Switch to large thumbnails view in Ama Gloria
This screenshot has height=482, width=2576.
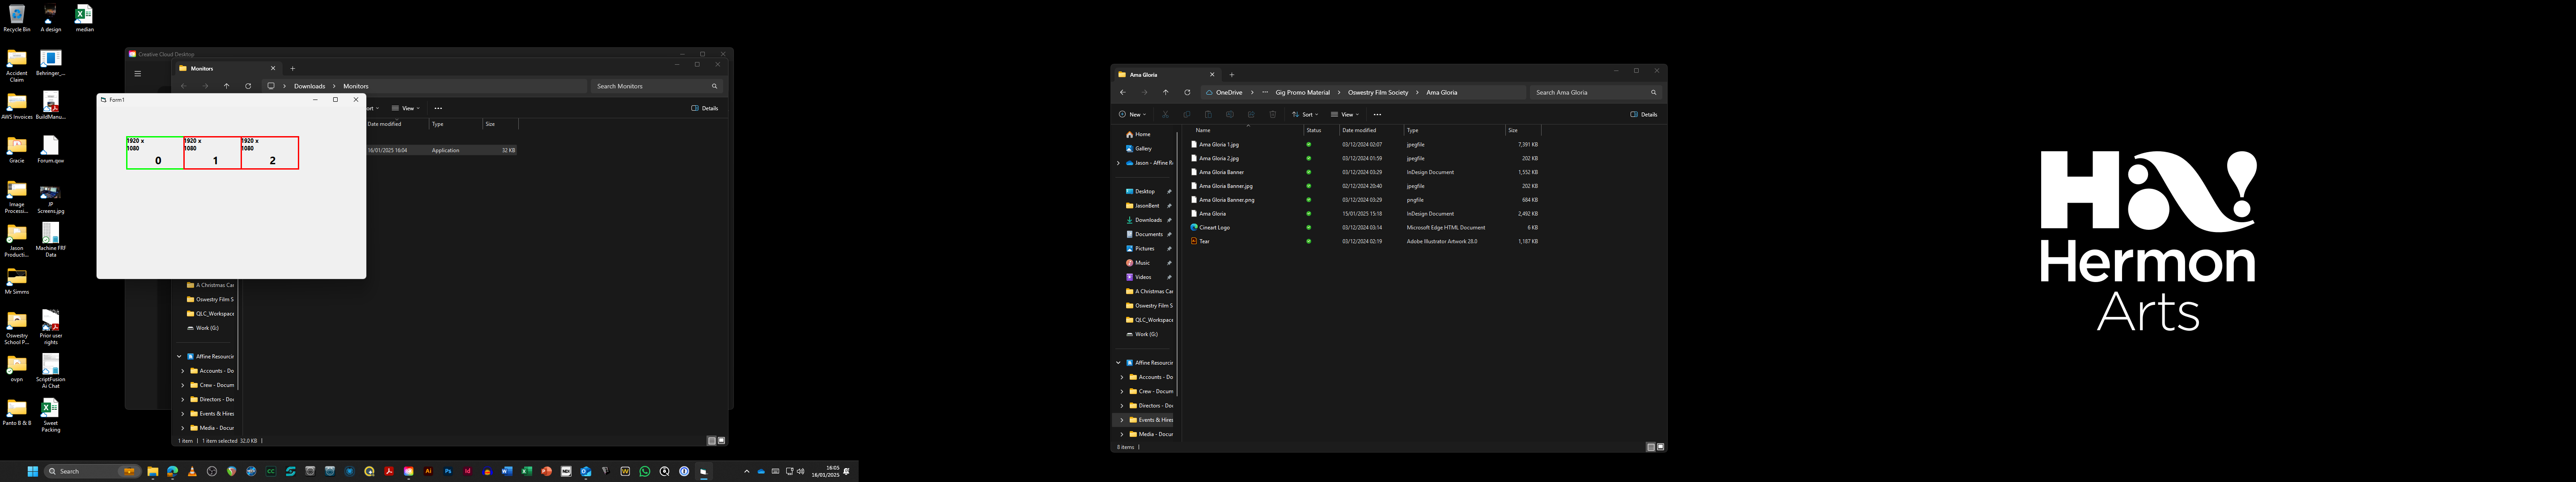click(x=1661, y=447)
